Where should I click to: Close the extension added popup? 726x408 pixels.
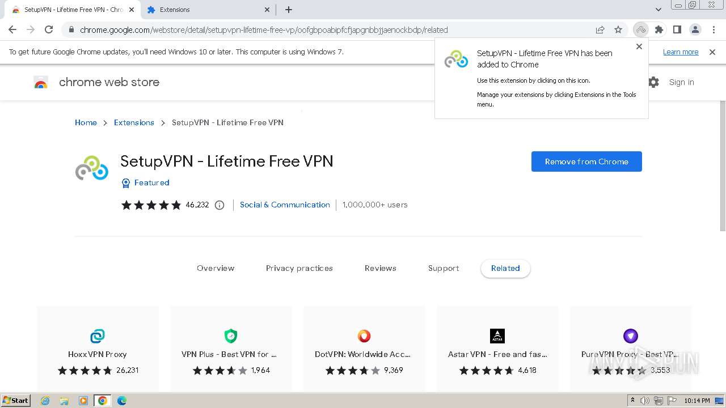[639, 46]
